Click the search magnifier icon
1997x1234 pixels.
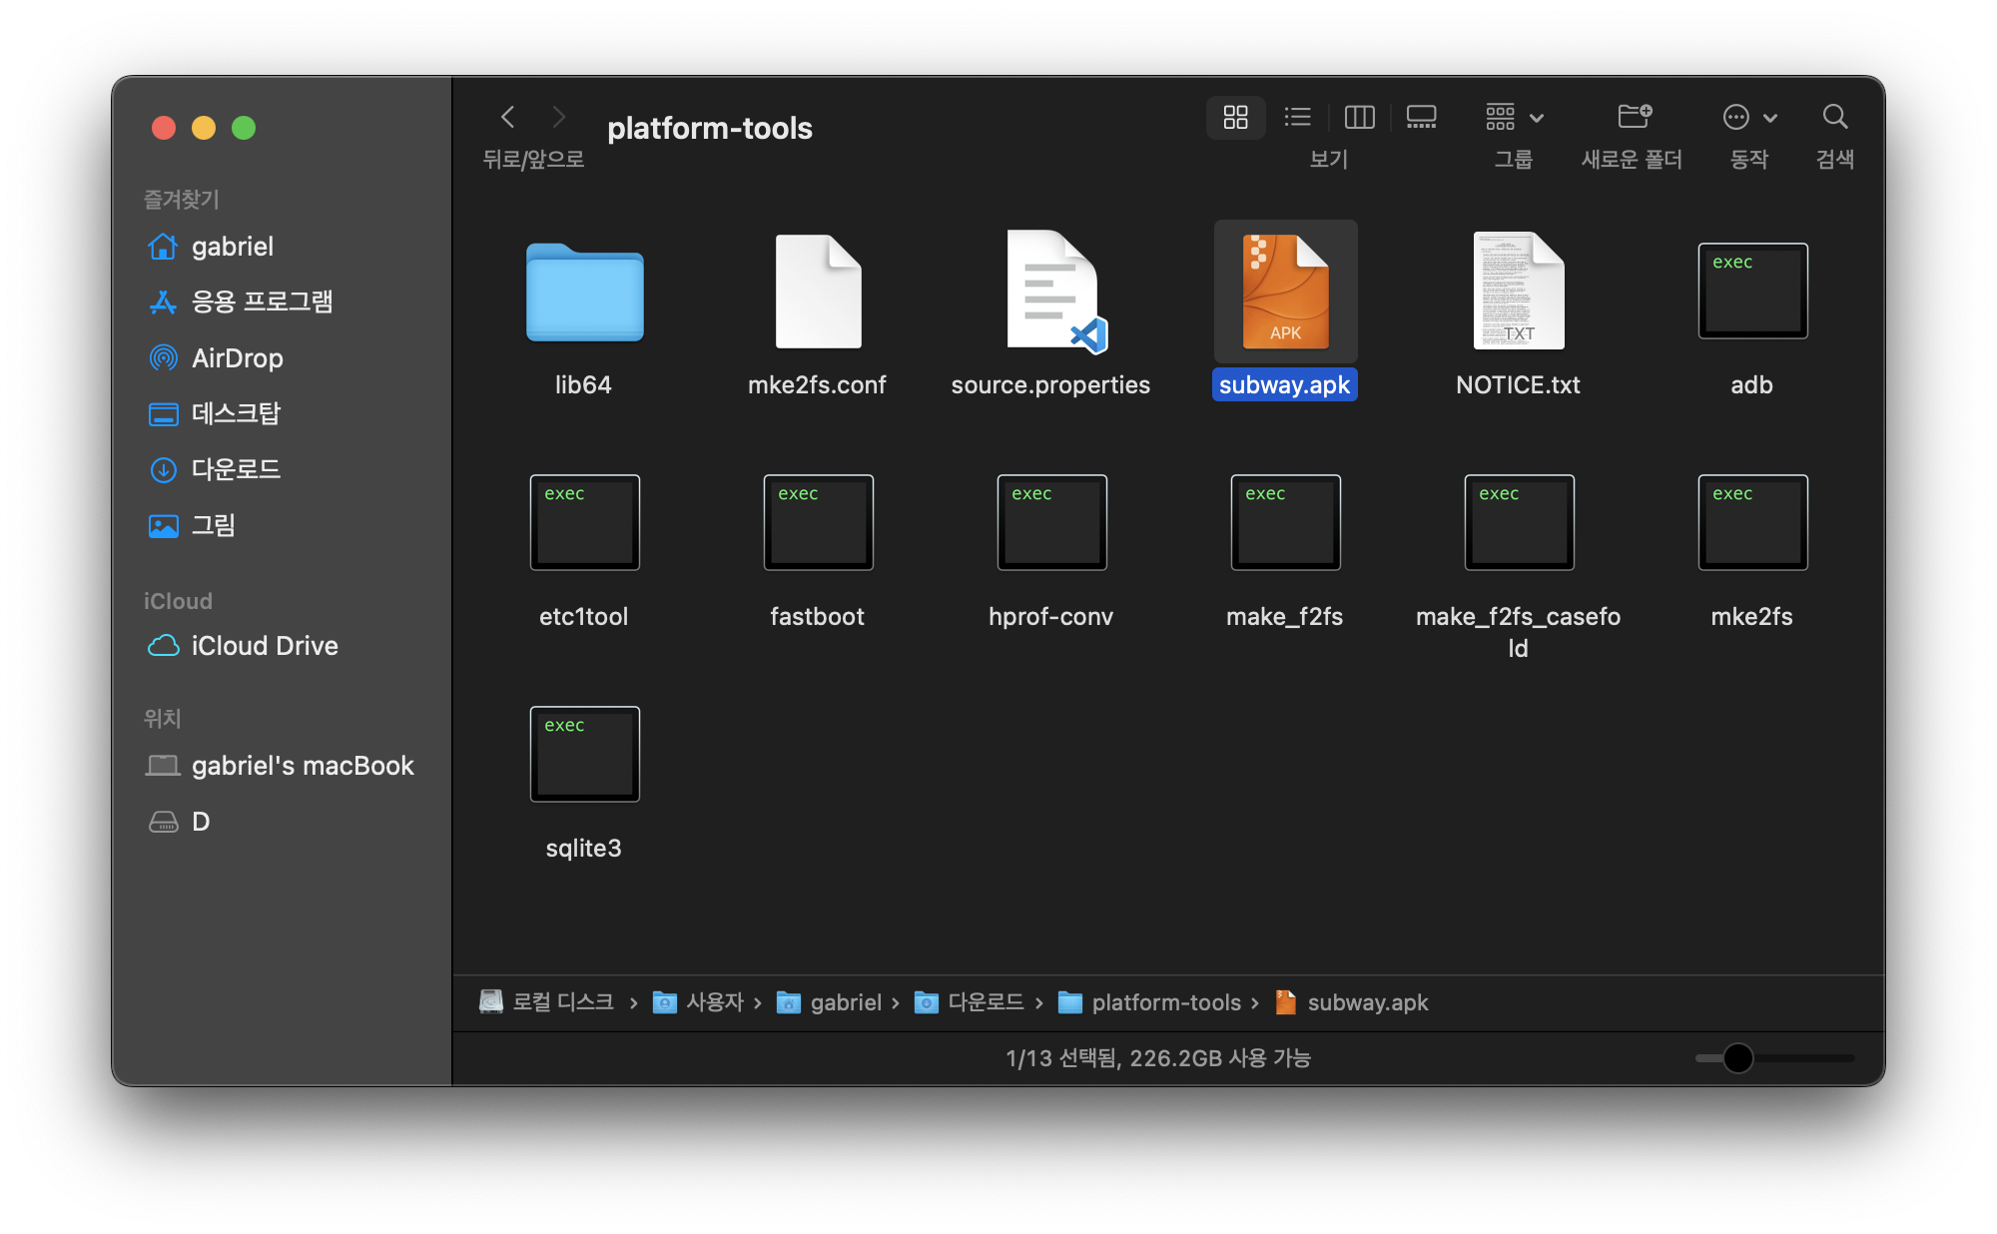pyautogui.click(x=1834, y=118)
